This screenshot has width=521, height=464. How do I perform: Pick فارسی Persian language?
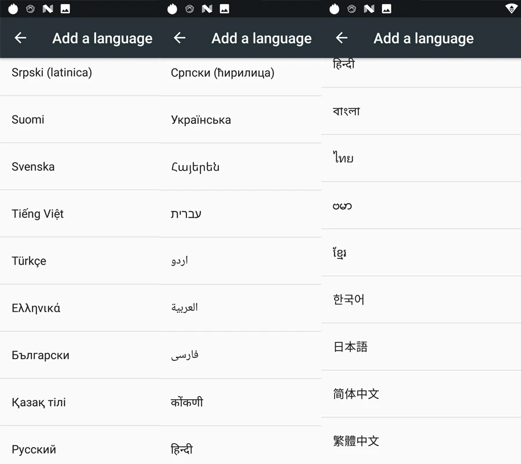pyautogui.click(x=240, y=356)
